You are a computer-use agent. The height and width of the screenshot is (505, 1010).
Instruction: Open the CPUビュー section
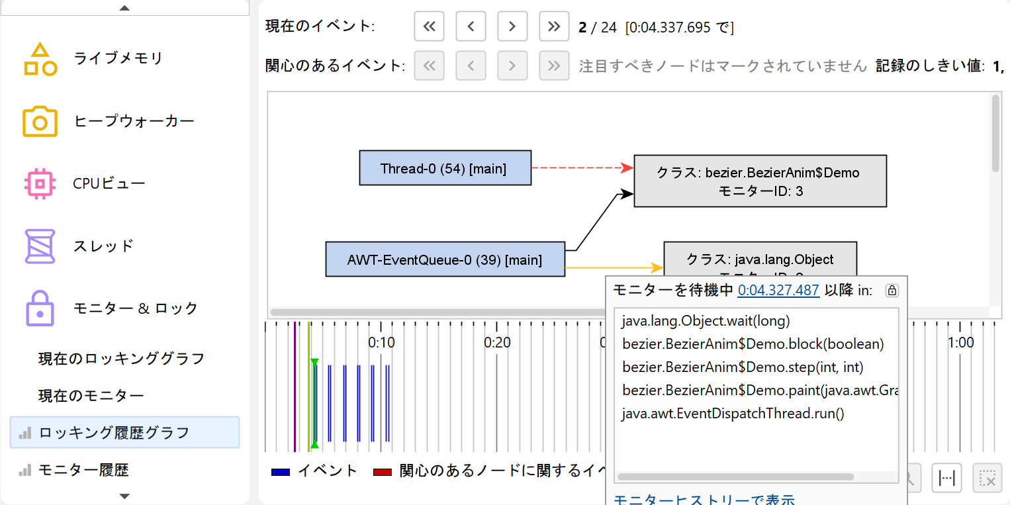[x=109, y=183]
